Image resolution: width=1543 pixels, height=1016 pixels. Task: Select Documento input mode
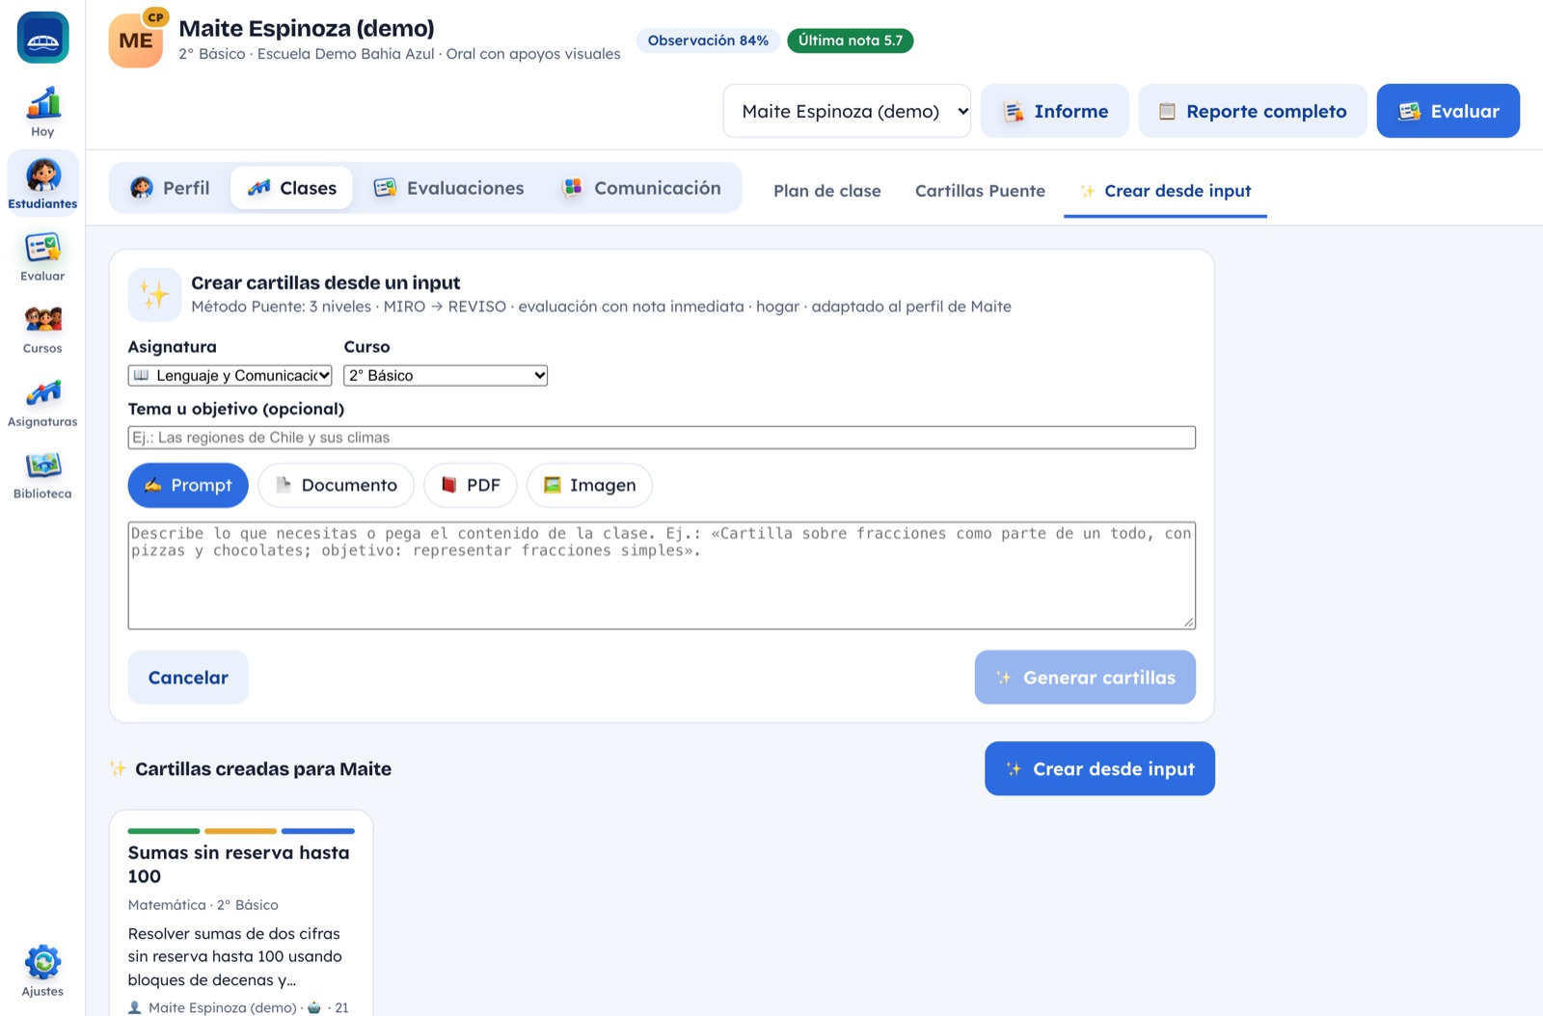click(336, 485)
